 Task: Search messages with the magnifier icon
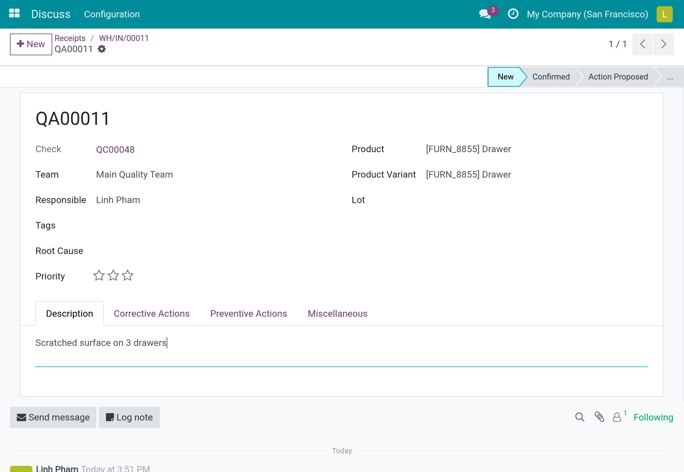click(x=580, y=417)
